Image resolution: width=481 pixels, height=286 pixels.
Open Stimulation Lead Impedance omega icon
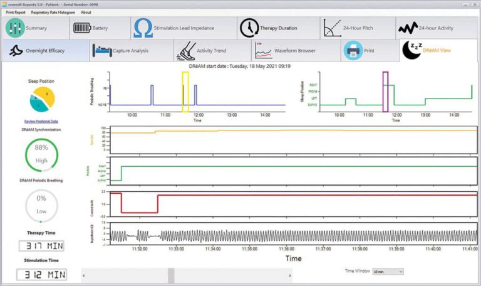143,28
